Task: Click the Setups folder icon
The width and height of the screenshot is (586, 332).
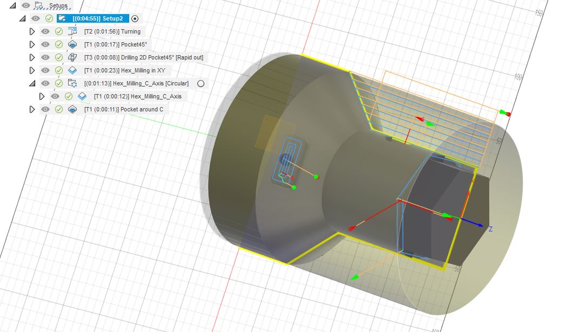Action: [38, 5]
